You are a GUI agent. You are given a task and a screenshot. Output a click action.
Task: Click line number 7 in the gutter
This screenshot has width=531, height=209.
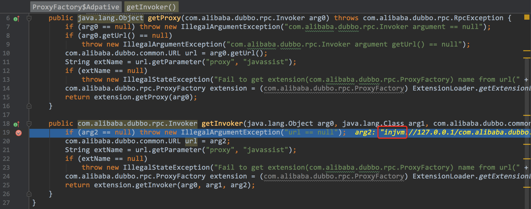8,27
